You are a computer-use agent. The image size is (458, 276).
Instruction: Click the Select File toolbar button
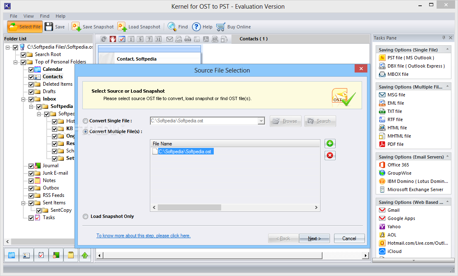25,27
